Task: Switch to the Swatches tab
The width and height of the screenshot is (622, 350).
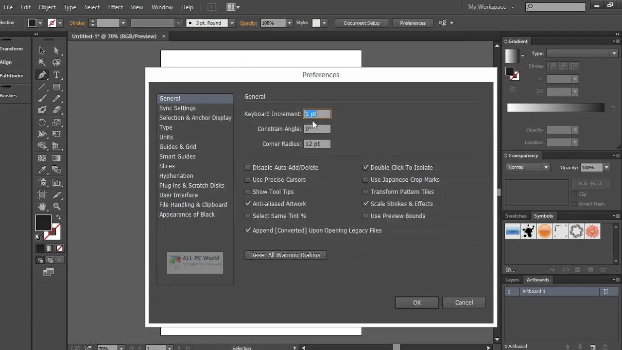Action: [x=516, y=216]
